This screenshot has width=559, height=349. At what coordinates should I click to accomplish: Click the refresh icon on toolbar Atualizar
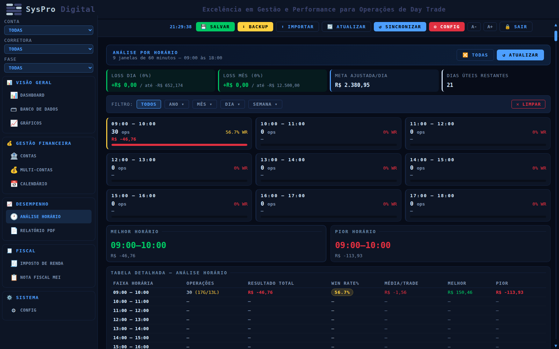click(x=330, y=27)
